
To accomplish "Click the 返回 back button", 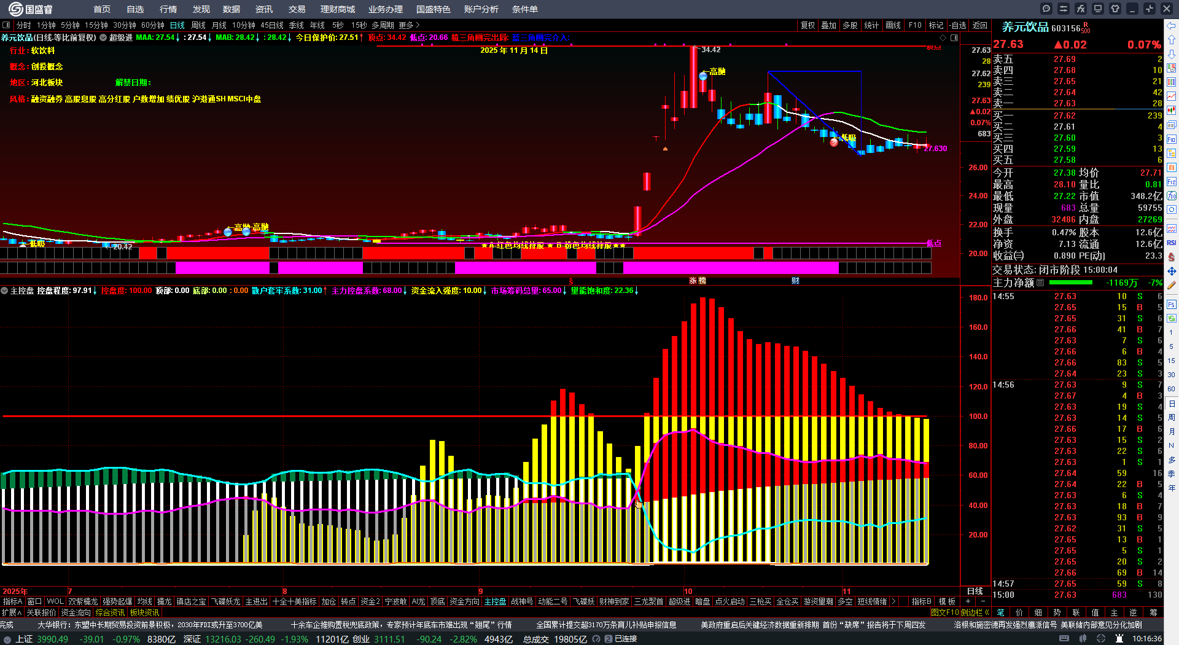I will pos(980,25).
